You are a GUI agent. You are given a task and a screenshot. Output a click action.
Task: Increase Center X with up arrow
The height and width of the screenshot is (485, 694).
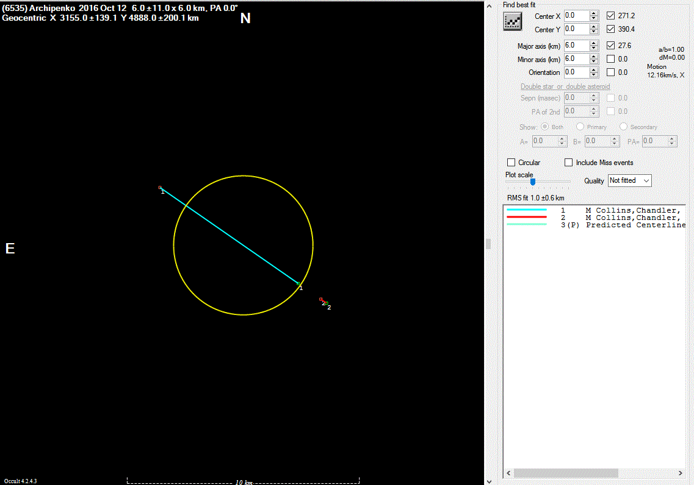click(594, 13)
